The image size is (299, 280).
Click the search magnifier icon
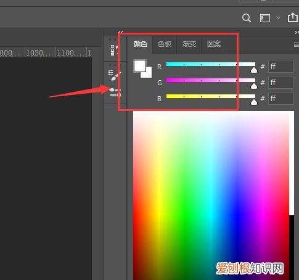tap(247, 18)
